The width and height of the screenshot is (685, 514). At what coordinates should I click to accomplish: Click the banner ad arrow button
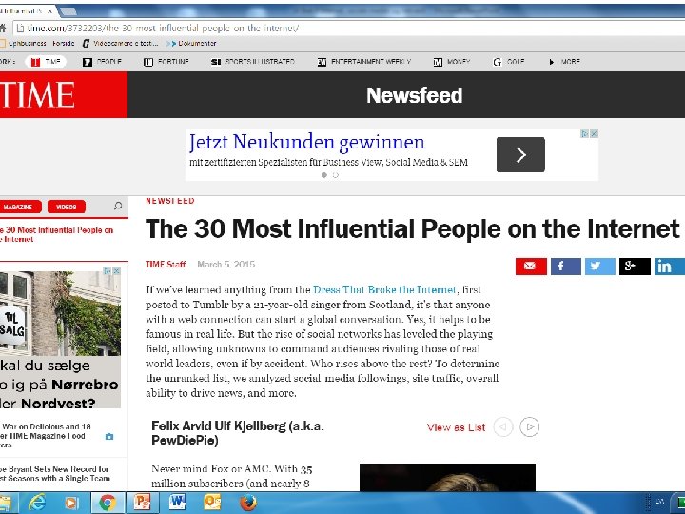click(x=520, y=155)
